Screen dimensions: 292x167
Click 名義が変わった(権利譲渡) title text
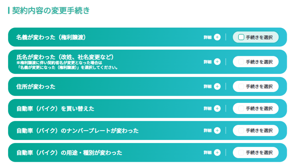point(51,37)
